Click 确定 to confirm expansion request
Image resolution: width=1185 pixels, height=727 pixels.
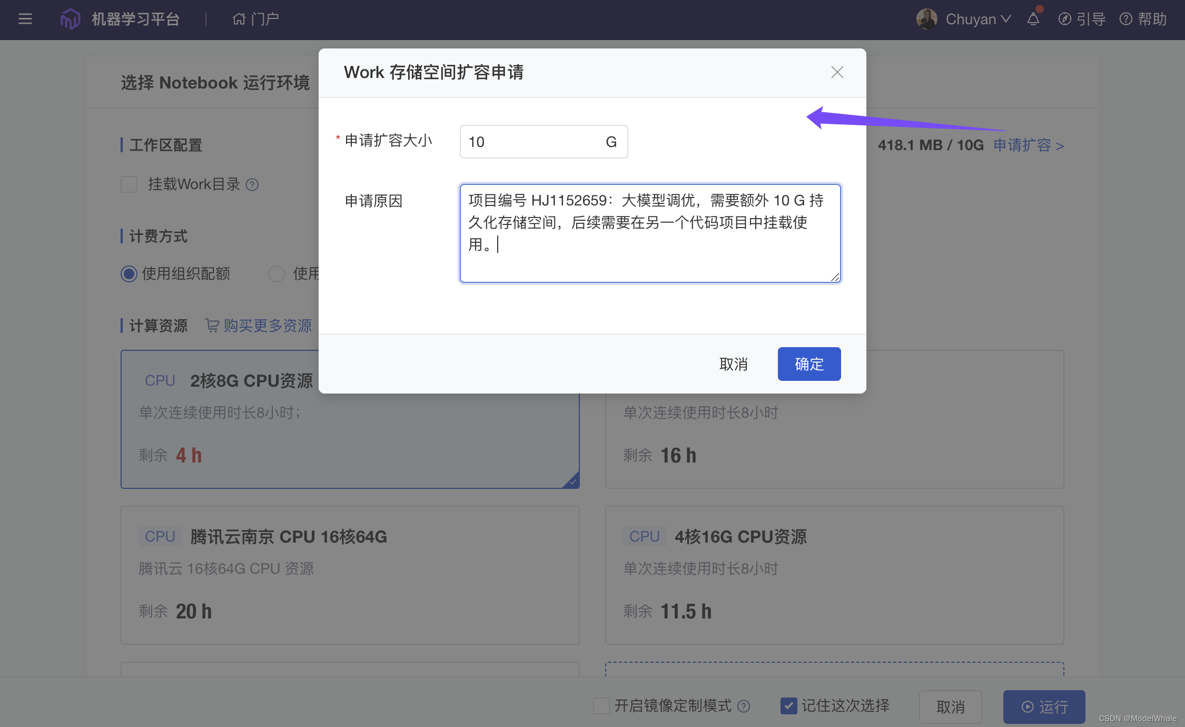click(x=809, y=364)
